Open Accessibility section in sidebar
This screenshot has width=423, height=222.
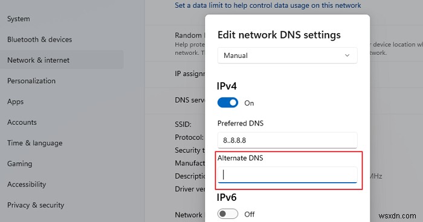27,184
